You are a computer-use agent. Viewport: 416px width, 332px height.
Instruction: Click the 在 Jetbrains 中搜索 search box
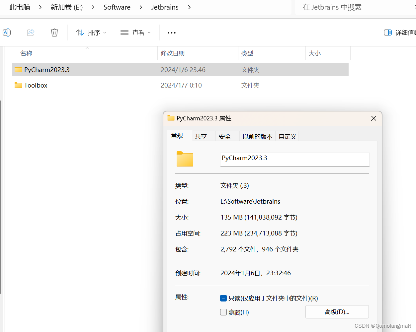pyautogui.click(x=355, y=7)
